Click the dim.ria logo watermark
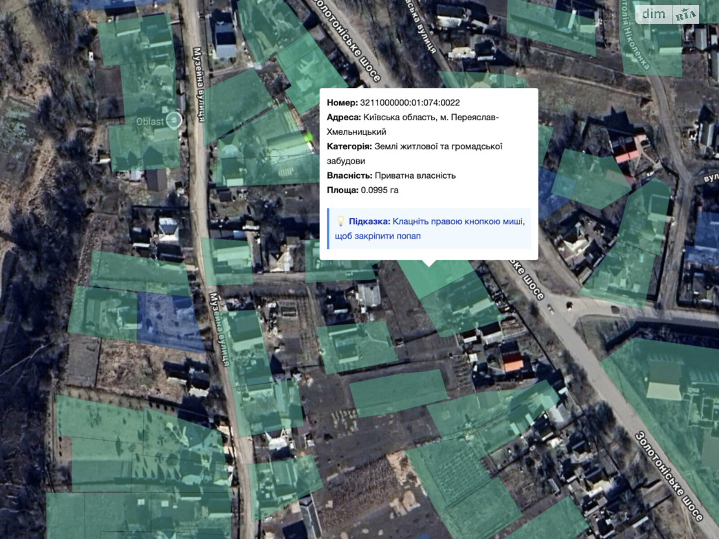This screenshot has height=539, width=719. click(667, 15)
